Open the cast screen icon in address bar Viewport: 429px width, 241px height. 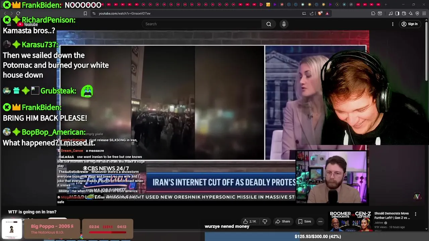tap(304, 13)
